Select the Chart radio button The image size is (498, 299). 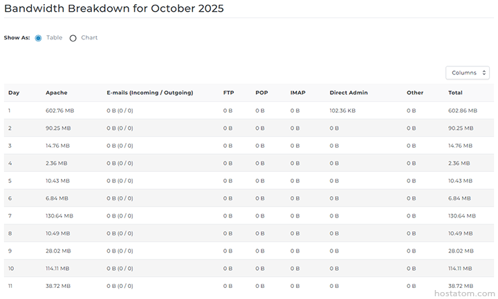coord(73,38)
